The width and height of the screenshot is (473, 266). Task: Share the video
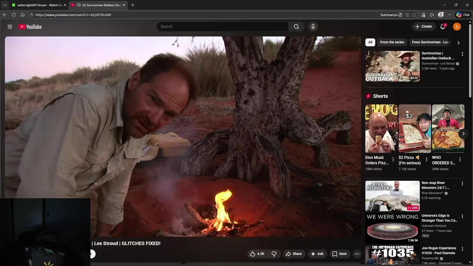coord(294,254)
